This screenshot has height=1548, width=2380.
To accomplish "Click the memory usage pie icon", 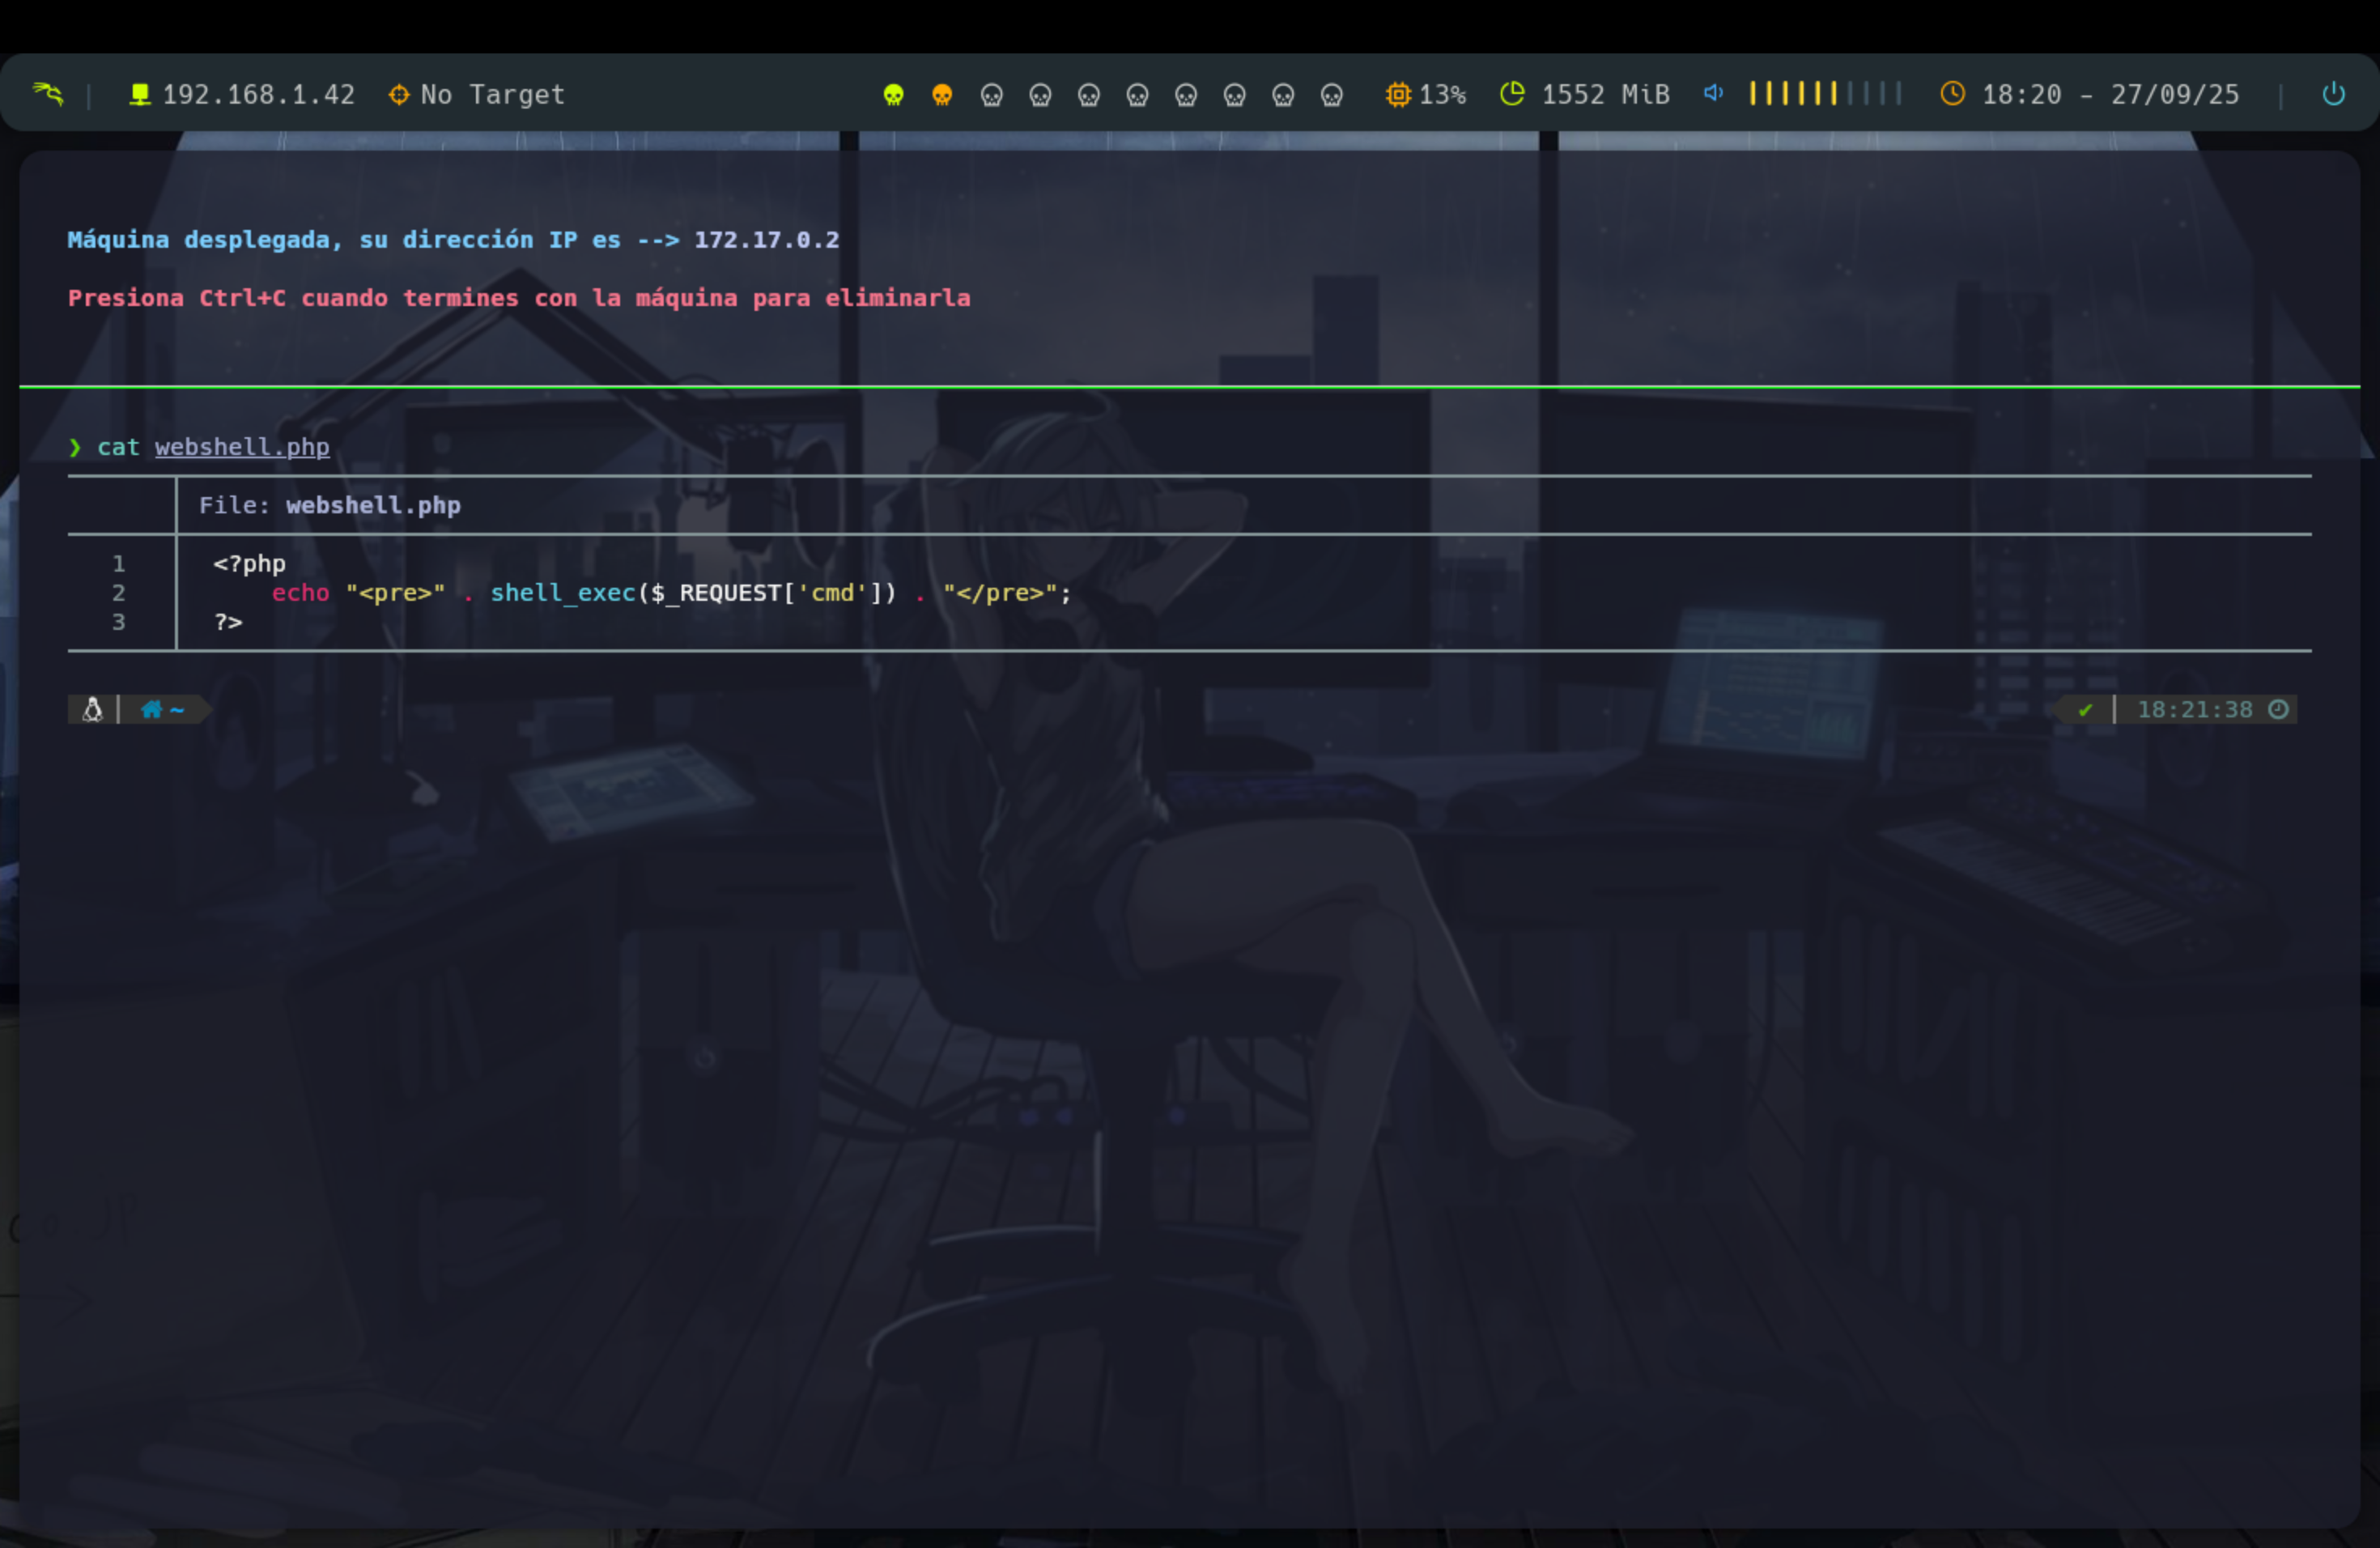I will point(1512,94).
